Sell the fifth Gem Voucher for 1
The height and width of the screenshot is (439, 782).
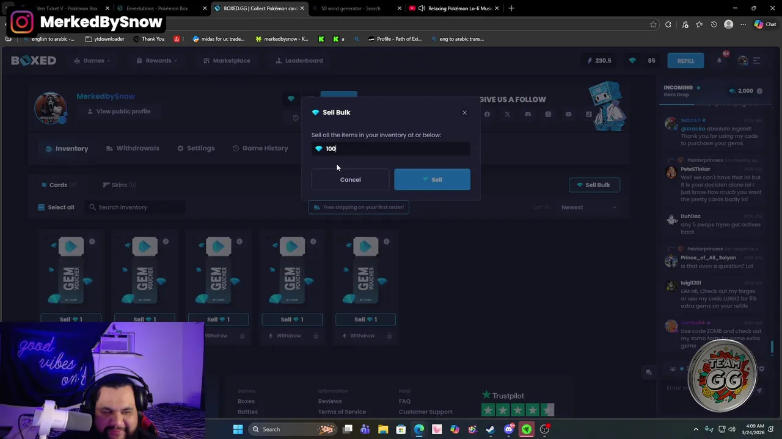(365, 319)
